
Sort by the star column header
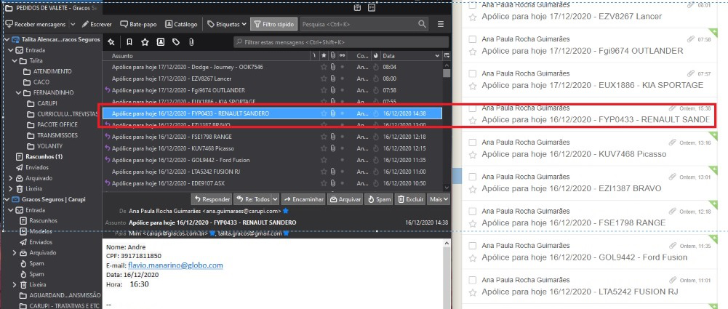click(324, 56)
